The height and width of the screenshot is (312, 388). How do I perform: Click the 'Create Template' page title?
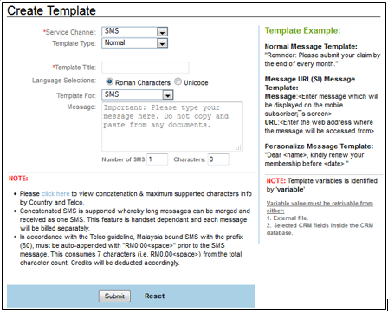(51, 10)
